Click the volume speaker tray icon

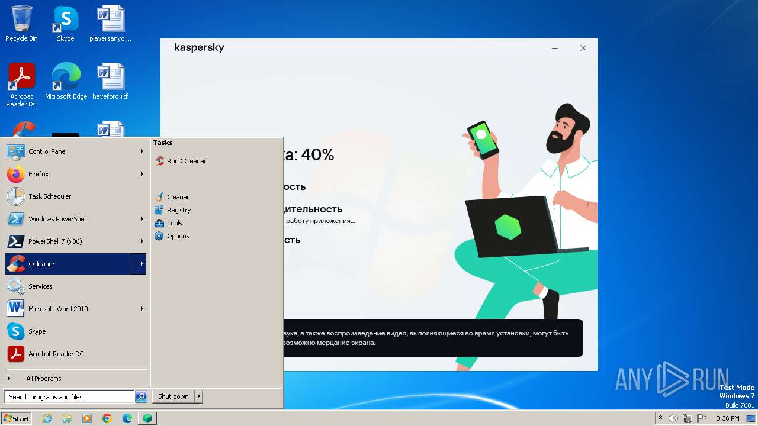(673, 418)
